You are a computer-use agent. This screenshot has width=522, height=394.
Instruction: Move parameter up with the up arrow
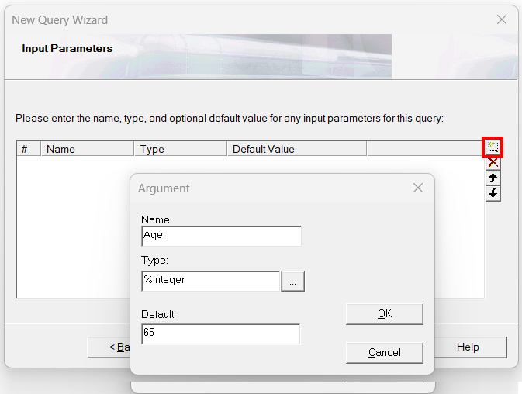point(493,178)
